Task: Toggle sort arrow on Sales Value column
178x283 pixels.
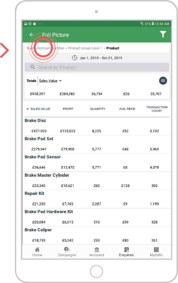Action: click(27, 109)
